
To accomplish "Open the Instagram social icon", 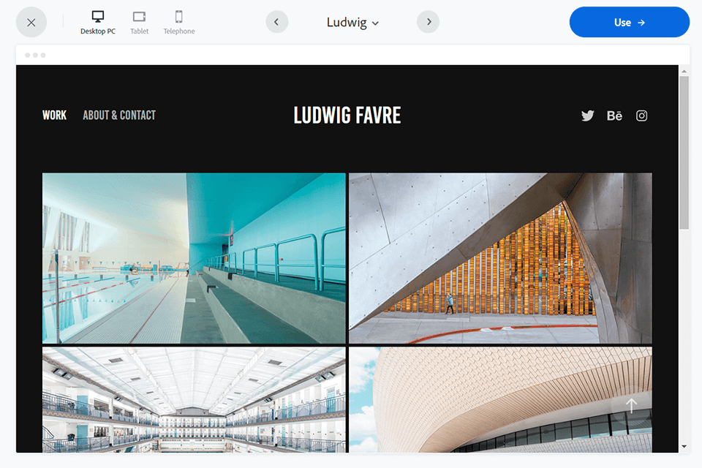I will coord(641,116).
